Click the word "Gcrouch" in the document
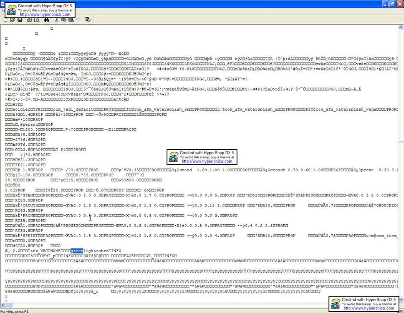 click(x=276, y=170)
